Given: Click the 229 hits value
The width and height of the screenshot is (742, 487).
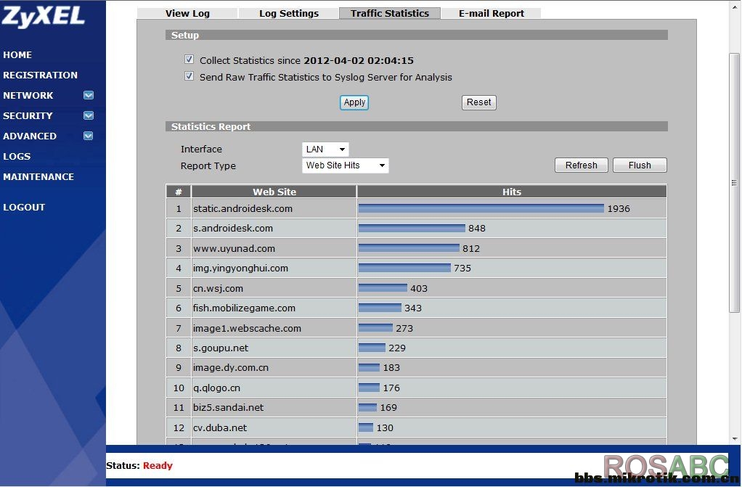Looking at the screenshot, I should click(x=397, y=348).
